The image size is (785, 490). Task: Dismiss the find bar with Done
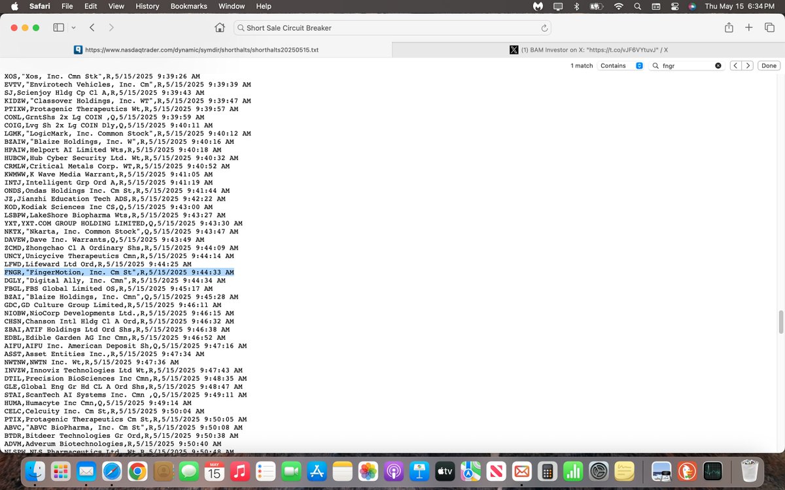769,66
